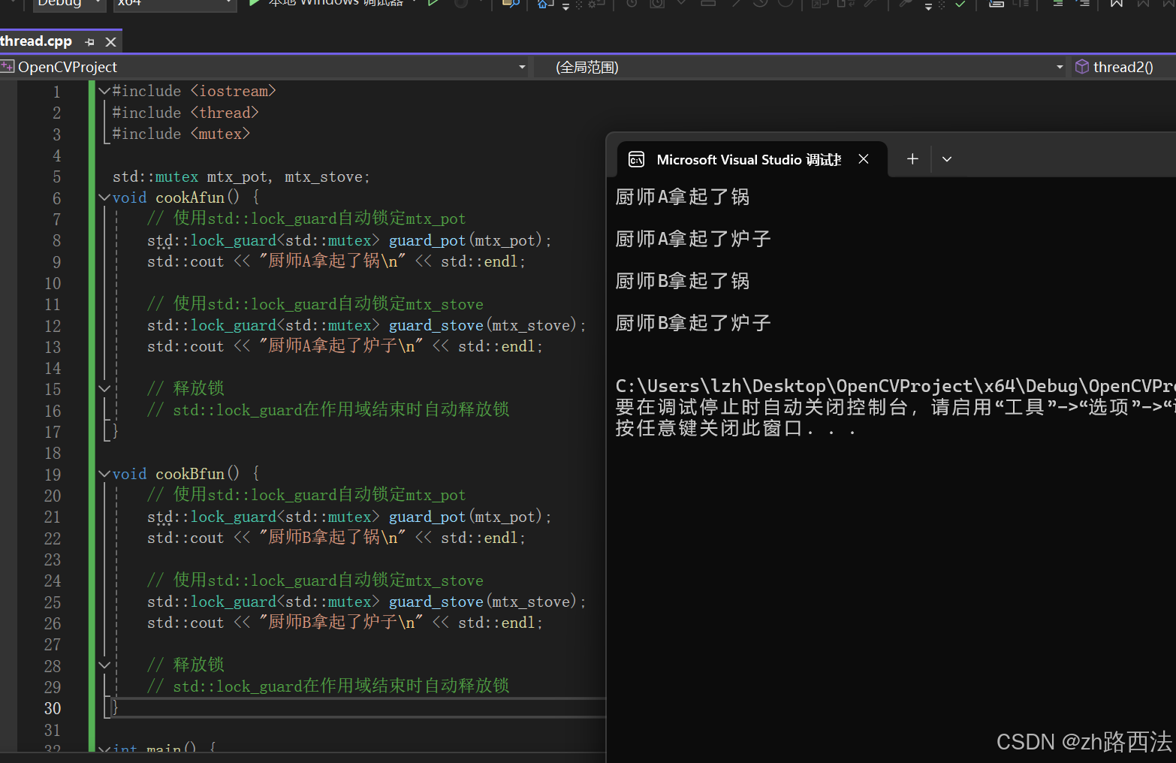This screenshot has height=763, width=1176.
Task: Select the Microsoft Visual Studio debug console tab
Action: [x=749, y=159]
